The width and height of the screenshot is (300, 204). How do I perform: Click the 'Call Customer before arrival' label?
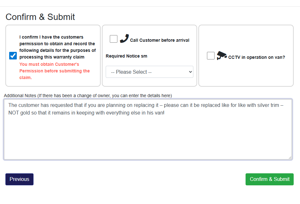tap(159, 40)
